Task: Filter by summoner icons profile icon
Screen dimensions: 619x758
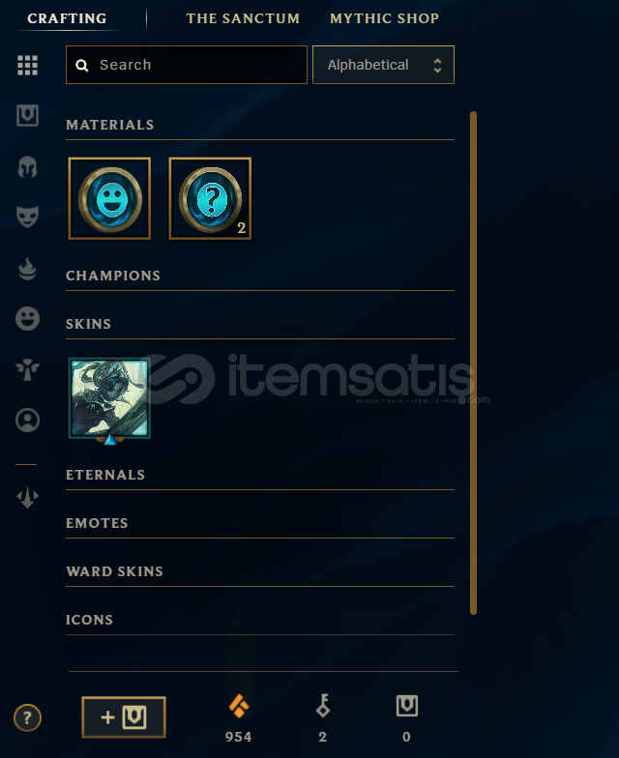Action: pos(27,420)
